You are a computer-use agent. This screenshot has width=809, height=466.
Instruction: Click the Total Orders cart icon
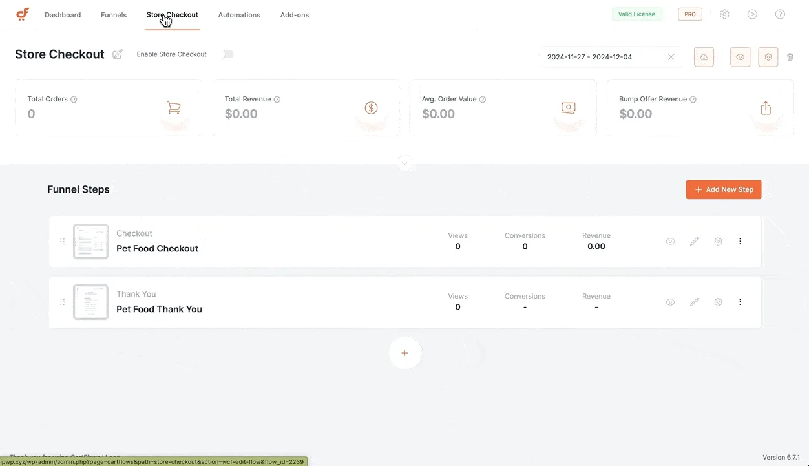(x=174, y=108)
